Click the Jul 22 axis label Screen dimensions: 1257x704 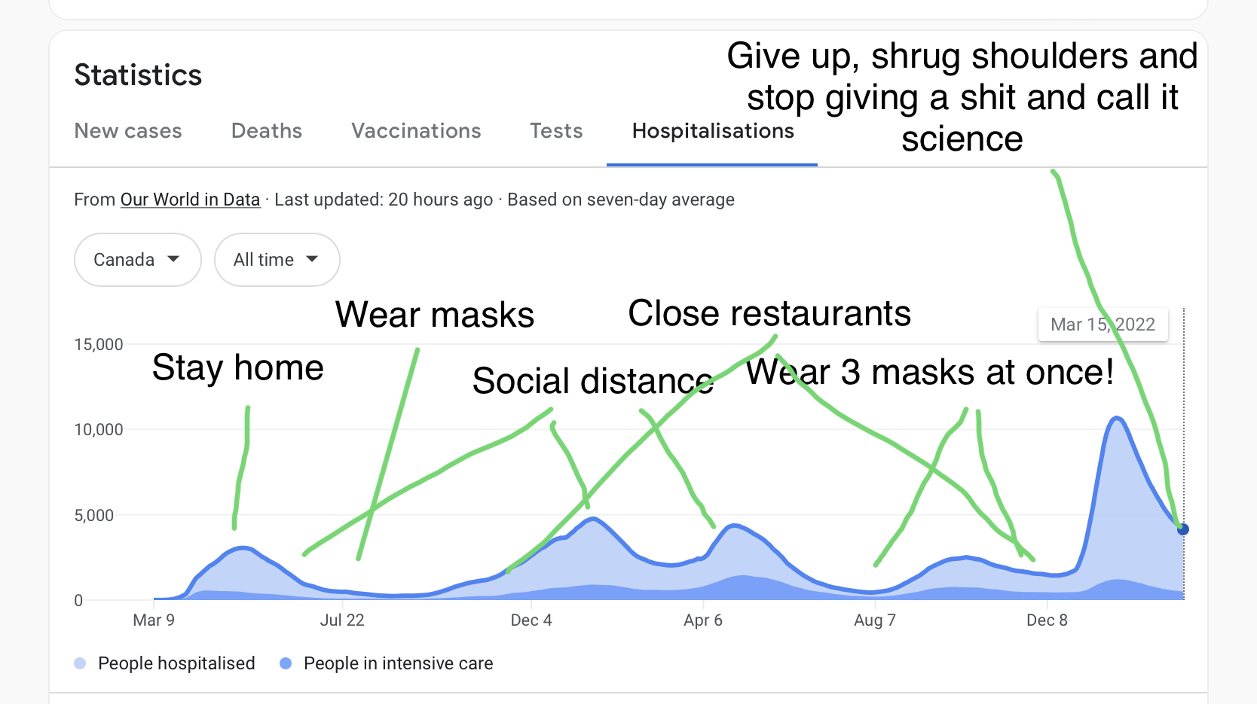[342, 620]
